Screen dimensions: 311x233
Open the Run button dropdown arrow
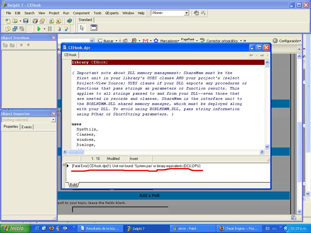pyautogui.click(x=44, y=29)
